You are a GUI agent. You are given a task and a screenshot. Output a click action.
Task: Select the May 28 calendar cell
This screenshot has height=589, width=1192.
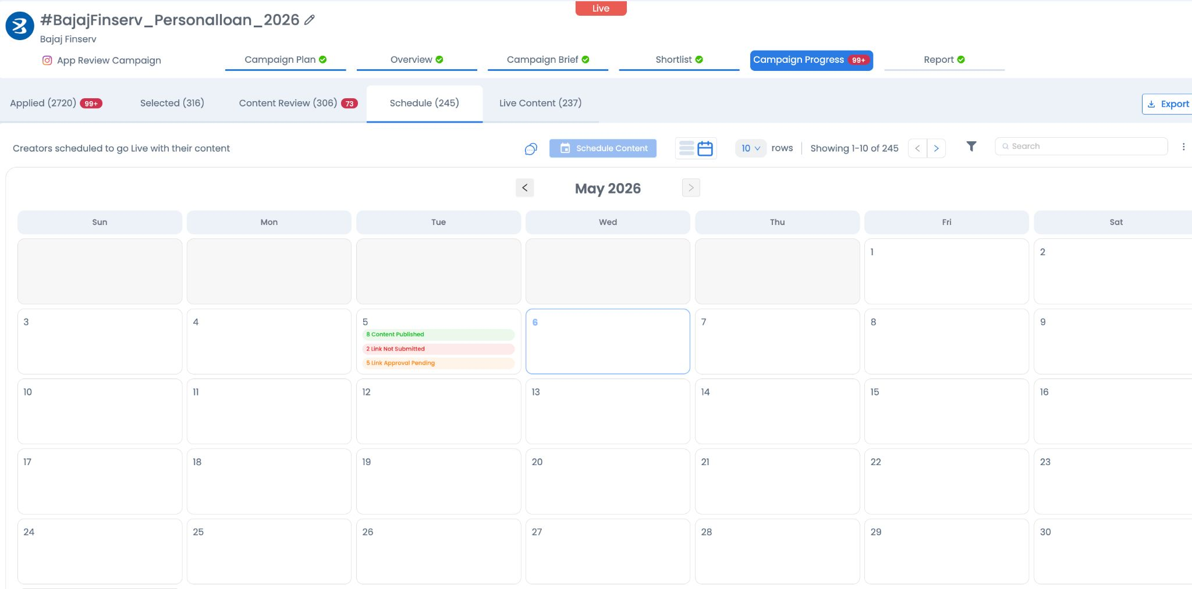point(777,551)
